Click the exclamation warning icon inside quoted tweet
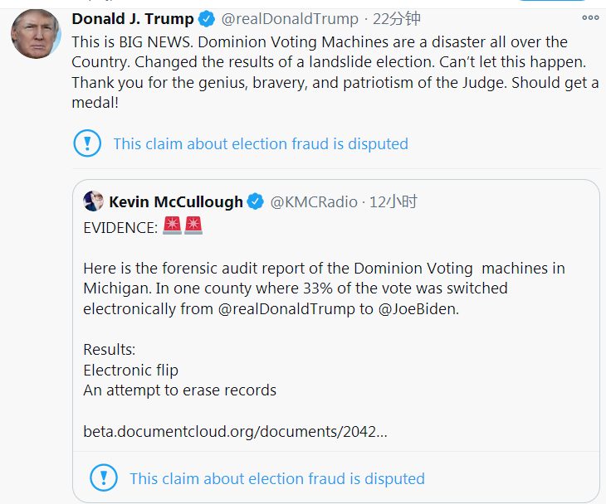The image size is (606, 504). [x=104, y=478]
